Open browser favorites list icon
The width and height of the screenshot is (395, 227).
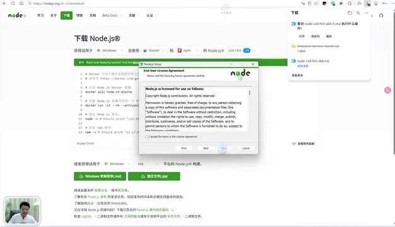pos(359,4)
